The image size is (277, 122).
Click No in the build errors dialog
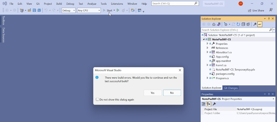click(172, 93)
